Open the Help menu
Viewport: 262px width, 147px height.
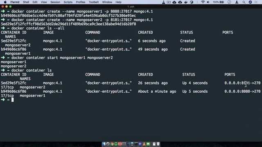118,2
